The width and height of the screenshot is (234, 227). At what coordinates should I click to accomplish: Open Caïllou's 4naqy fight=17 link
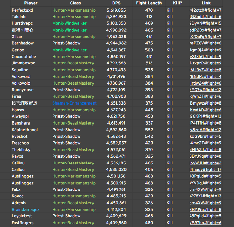tap(206, 169)
